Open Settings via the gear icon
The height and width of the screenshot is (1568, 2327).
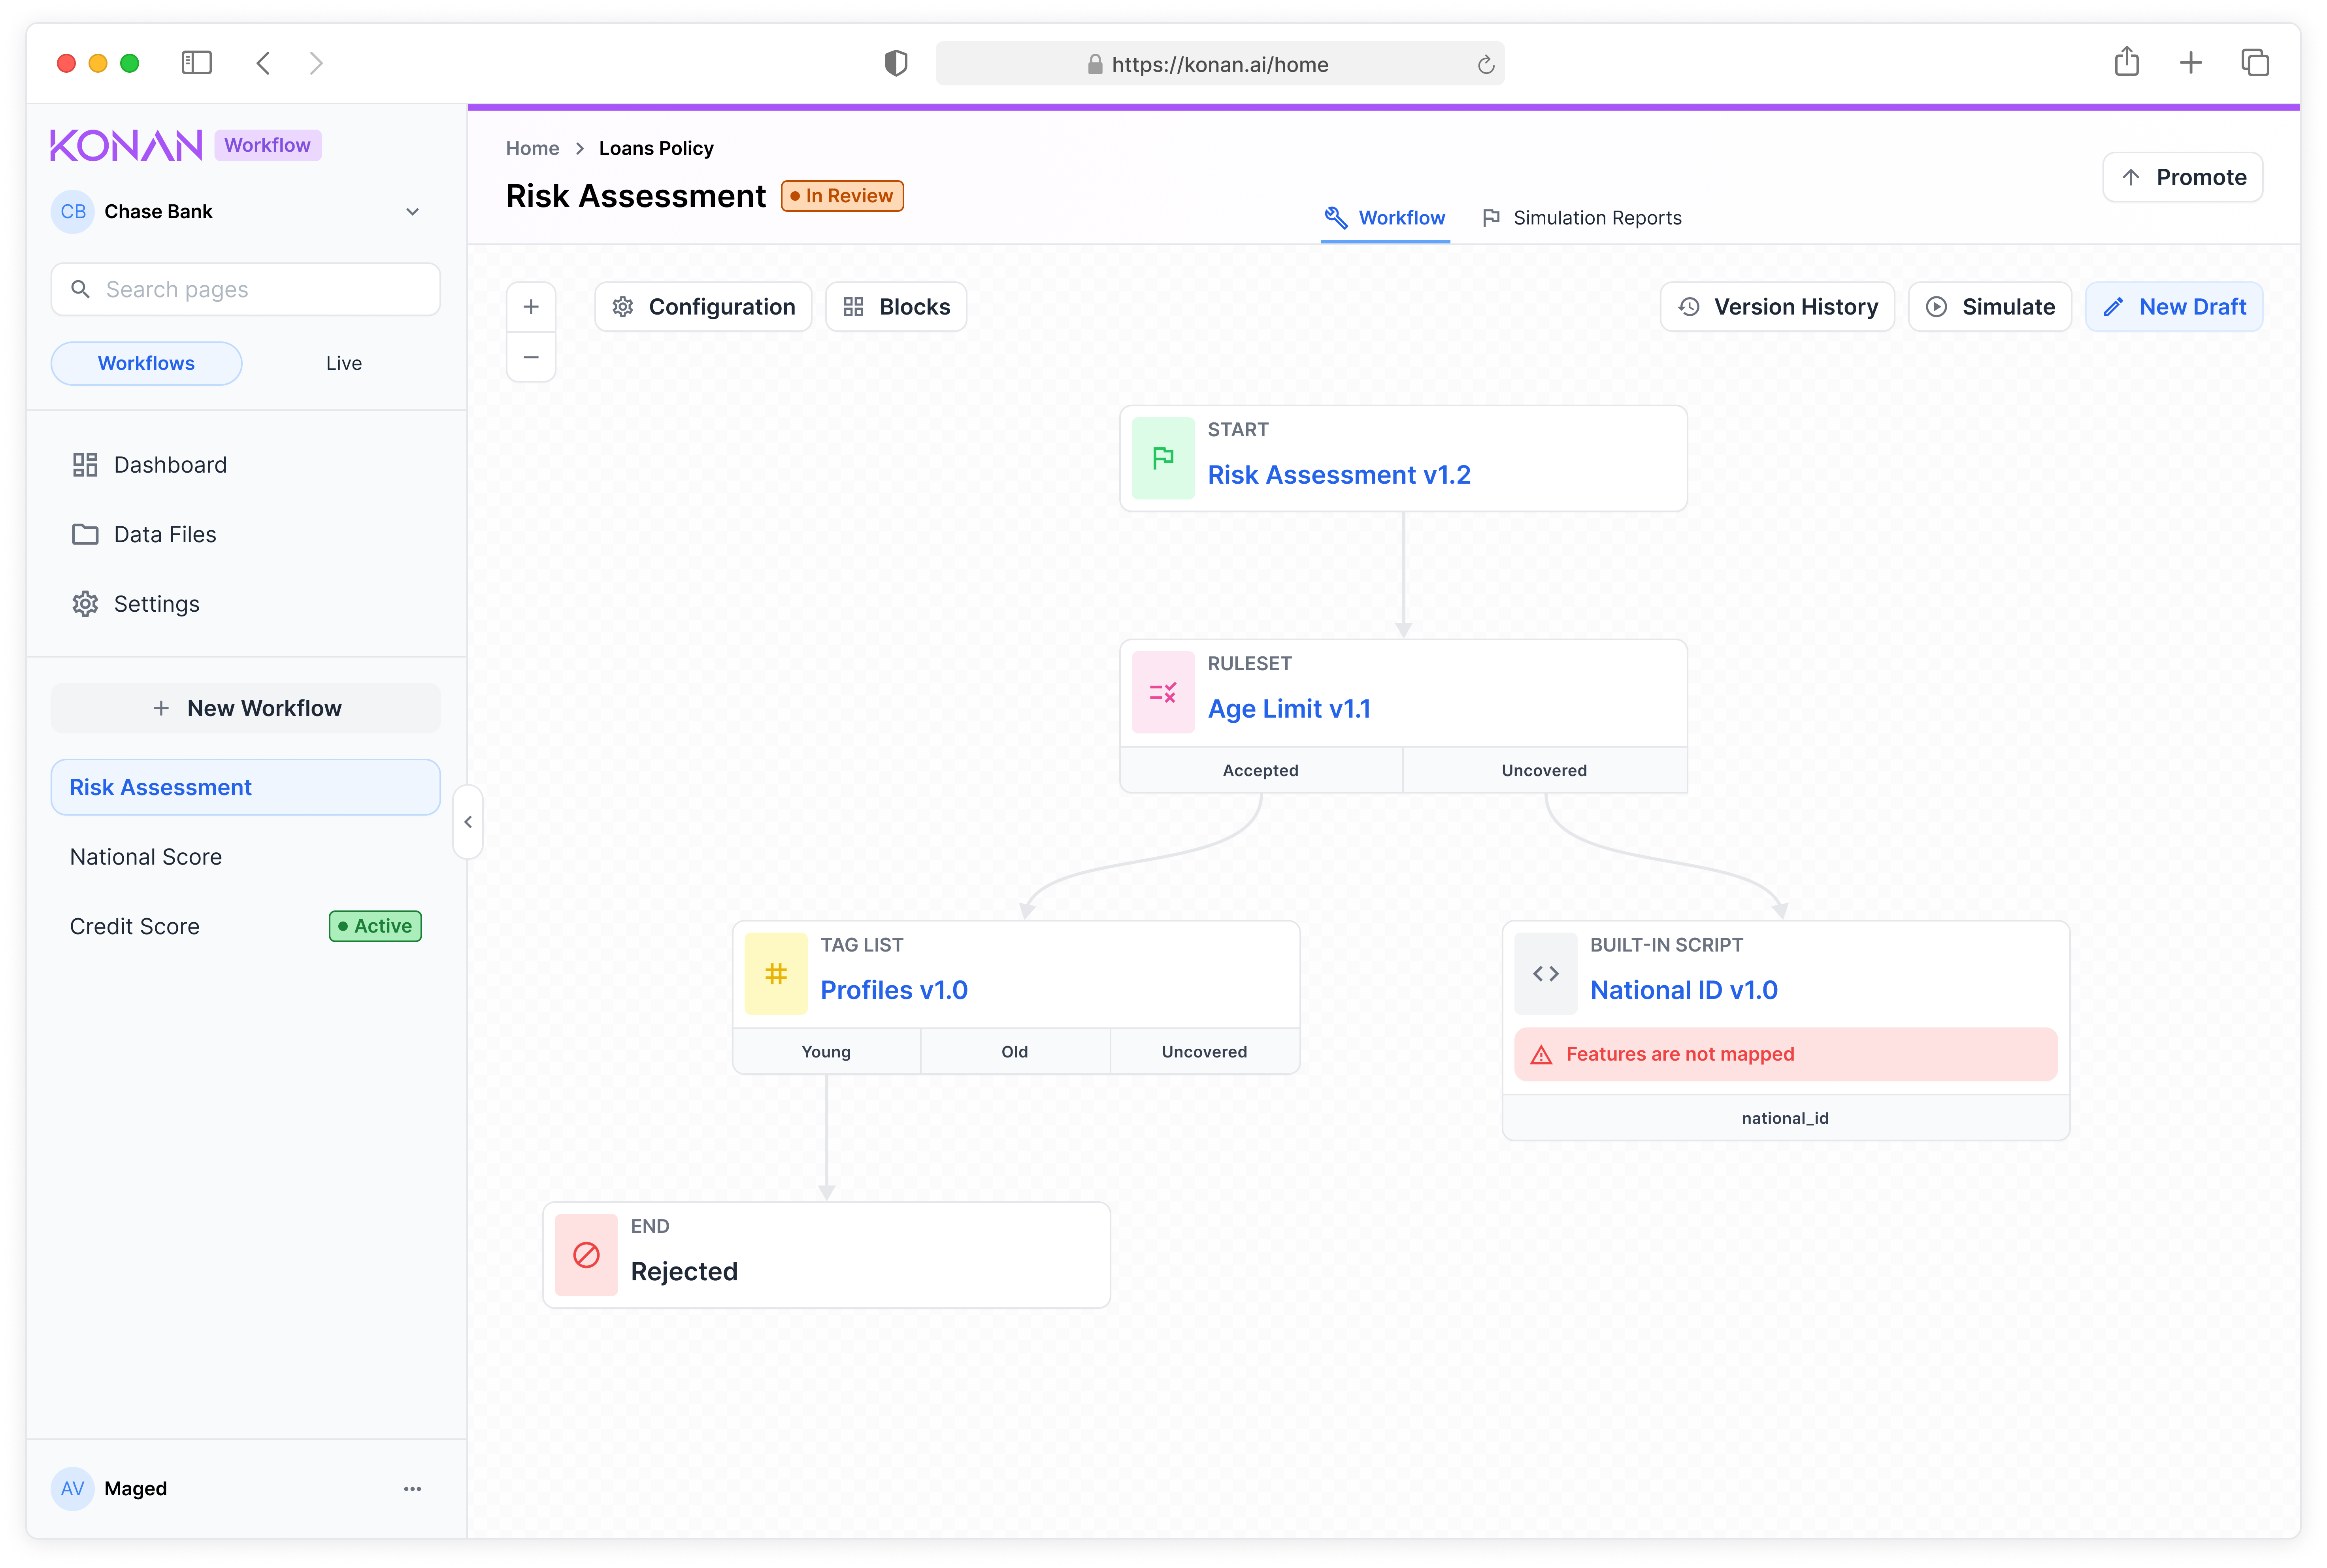(85, 603)
